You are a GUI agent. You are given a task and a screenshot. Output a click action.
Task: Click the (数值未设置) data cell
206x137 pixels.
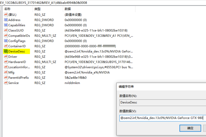coord(73,15)
